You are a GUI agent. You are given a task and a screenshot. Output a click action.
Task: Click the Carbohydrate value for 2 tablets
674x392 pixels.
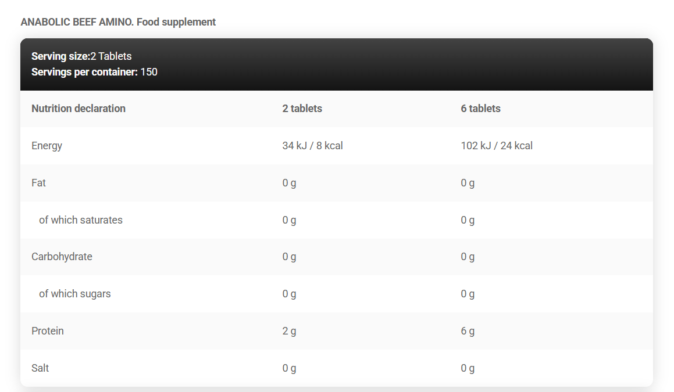289,257
